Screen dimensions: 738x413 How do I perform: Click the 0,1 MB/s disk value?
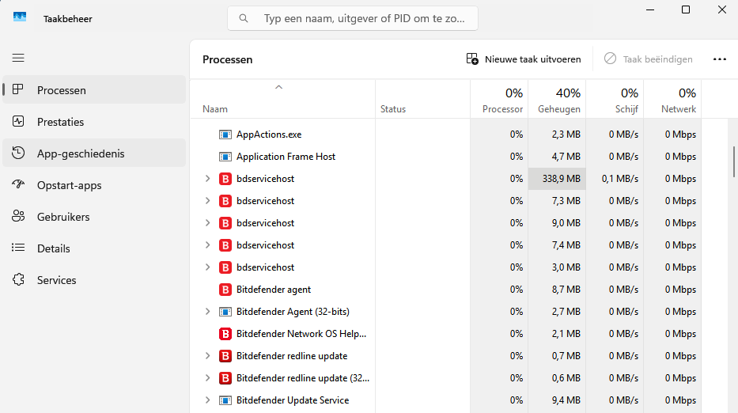(620, 179)
